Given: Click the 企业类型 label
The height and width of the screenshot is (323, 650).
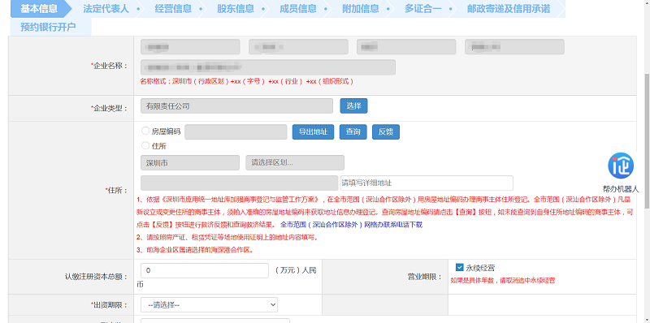Looking at the screenshot, I should [x=109, y=109].
